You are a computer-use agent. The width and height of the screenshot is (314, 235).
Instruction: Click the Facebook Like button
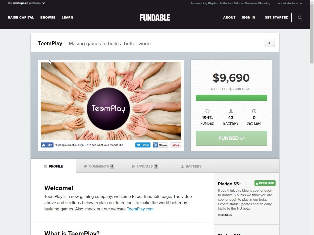pyautogui.click(x=47, y=145)
